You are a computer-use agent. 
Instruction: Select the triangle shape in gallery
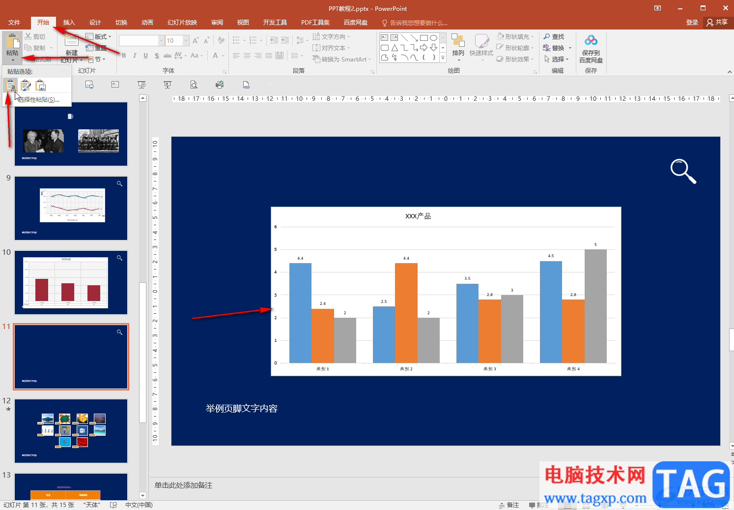click(394, 47)
